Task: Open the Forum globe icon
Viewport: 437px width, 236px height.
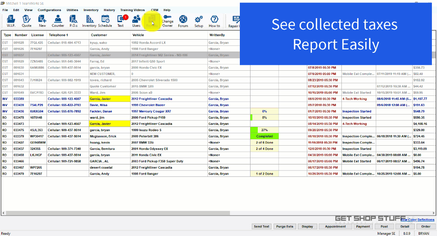Action: click(183, 20)
